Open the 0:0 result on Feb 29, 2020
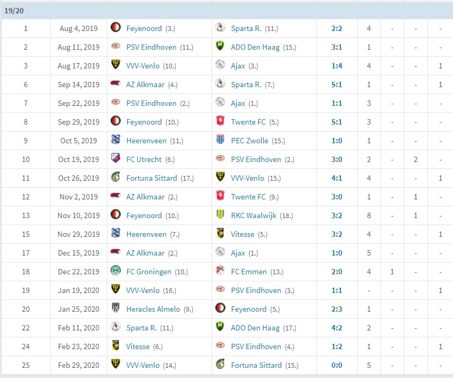The image size is (453, 378). click(337, 365)
